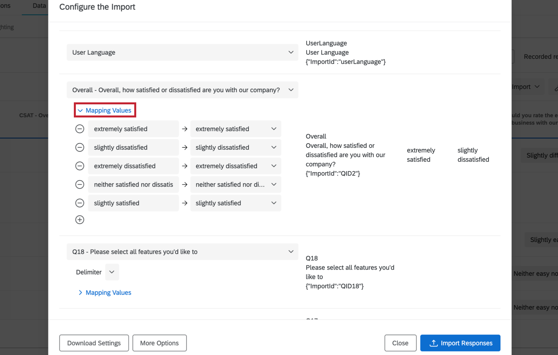Add a new mapping value with plus icon
The image size is (558, 355).
[x=80, y=219]
